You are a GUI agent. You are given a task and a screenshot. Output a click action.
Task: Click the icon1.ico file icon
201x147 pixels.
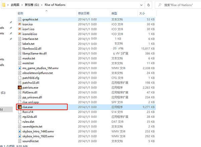(x=20, y=29)
